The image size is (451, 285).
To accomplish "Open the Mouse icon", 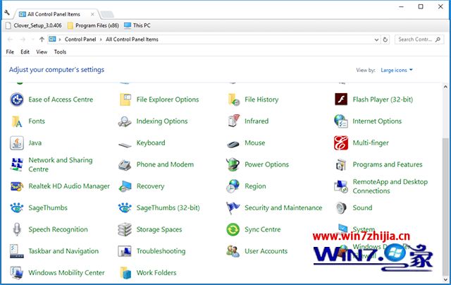I will [x=233, y=144].
